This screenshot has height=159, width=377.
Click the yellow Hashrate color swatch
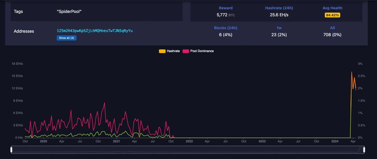[162, 51]
